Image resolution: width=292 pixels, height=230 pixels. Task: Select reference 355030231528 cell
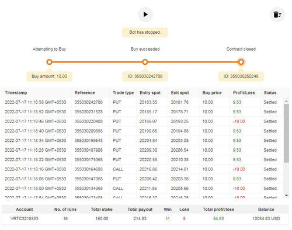[x=89, y=112]
